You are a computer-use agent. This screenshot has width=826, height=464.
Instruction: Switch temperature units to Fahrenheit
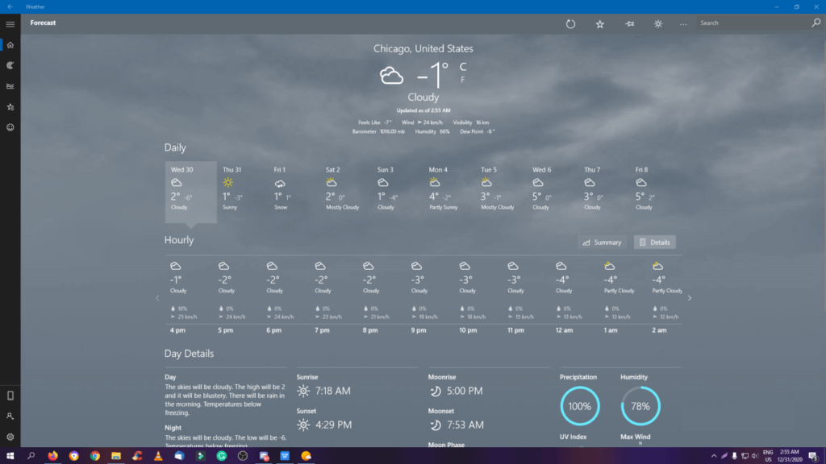tap(463, 80)
